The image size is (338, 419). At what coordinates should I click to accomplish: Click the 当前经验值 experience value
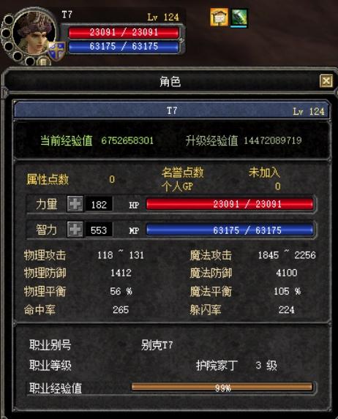[x=127, y=140]
